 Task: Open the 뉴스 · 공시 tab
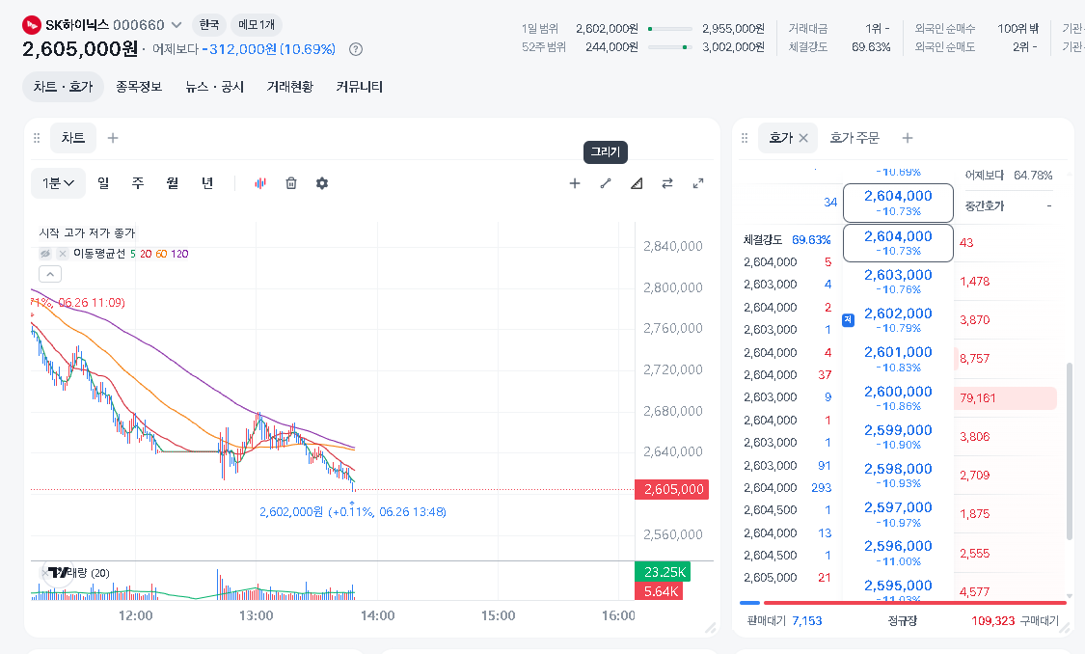point(214,87)
